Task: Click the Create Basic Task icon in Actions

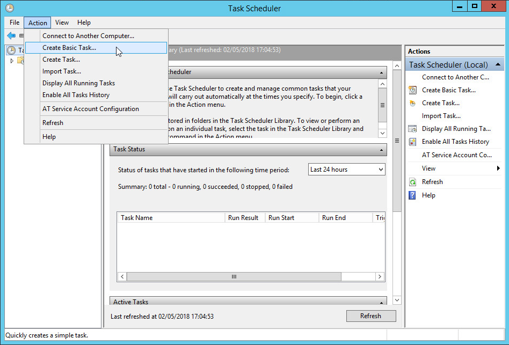Action: (x=412, y=90)
